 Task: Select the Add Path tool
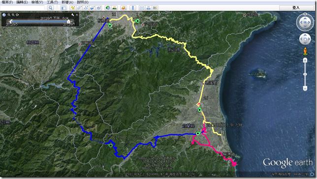click(x=86, y=8)
